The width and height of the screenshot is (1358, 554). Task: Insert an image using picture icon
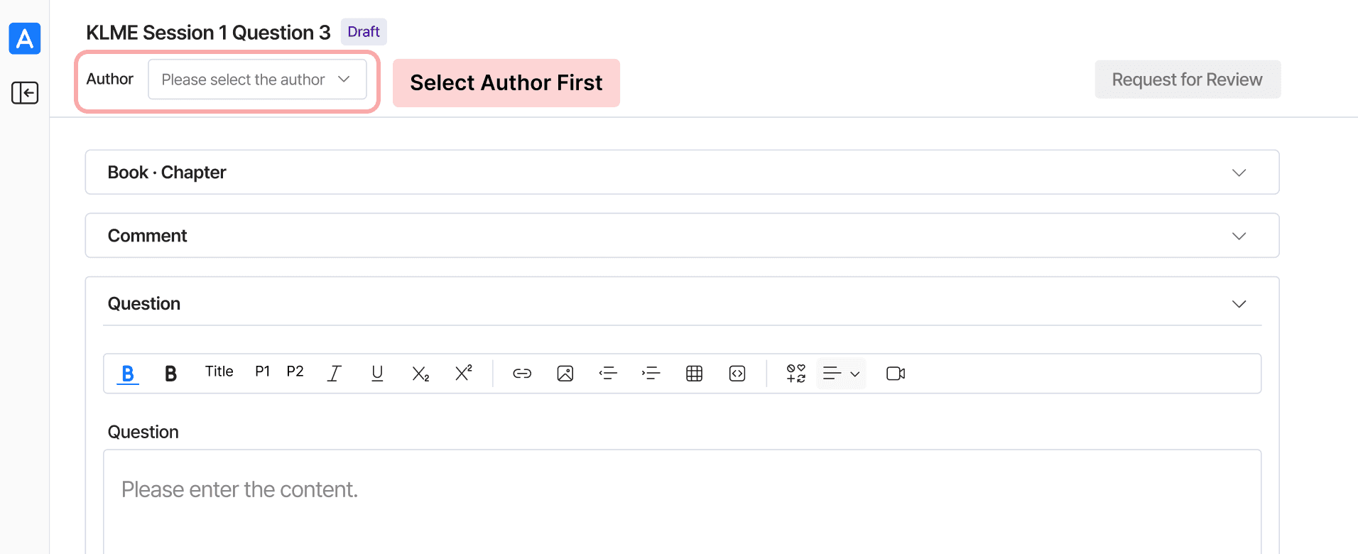pos(565,374)
